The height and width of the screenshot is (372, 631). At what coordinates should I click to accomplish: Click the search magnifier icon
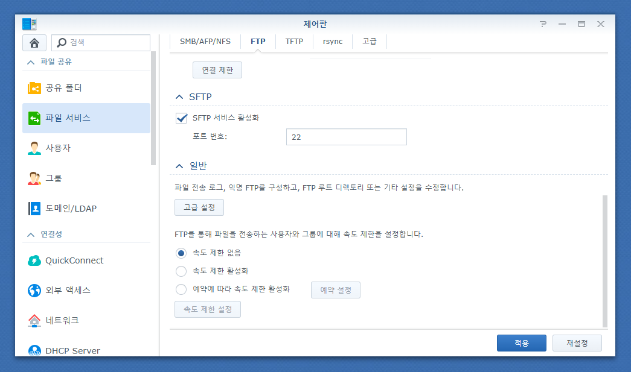click(62, 42)
